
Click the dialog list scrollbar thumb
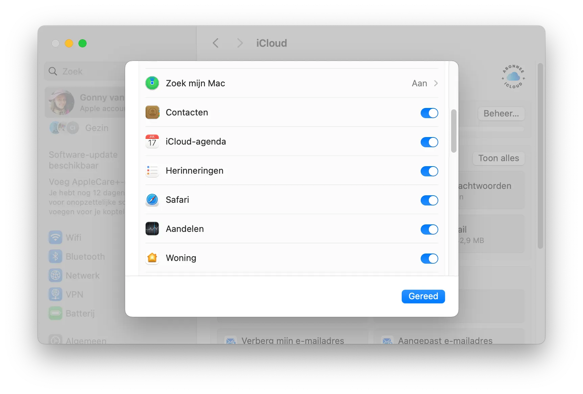point(453,131)
